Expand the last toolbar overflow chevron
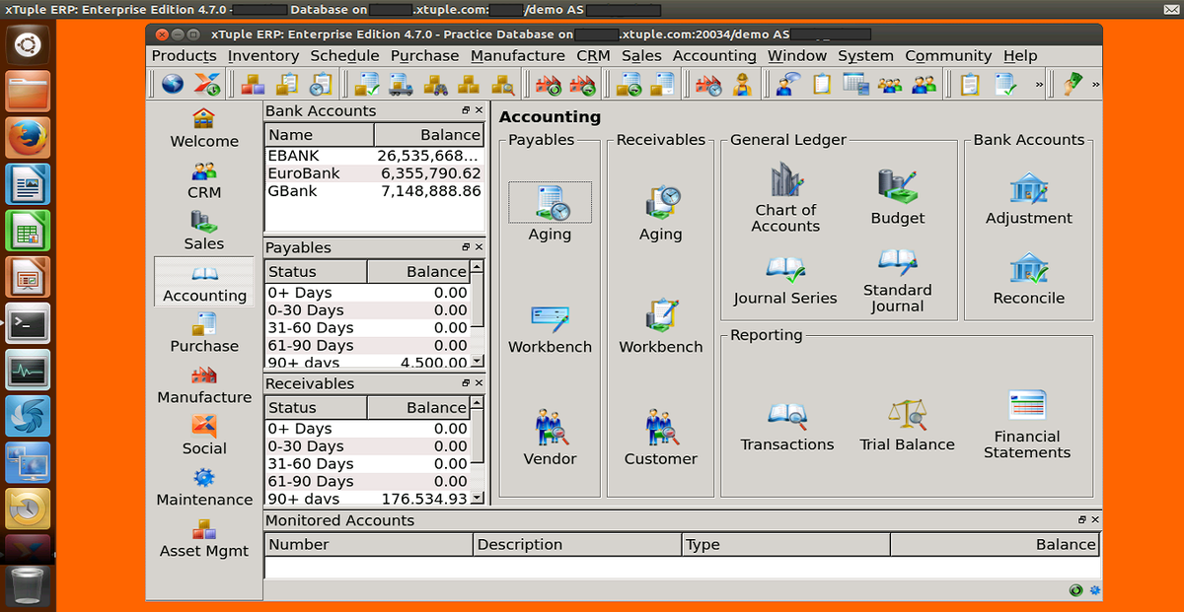 [1095, 85]
